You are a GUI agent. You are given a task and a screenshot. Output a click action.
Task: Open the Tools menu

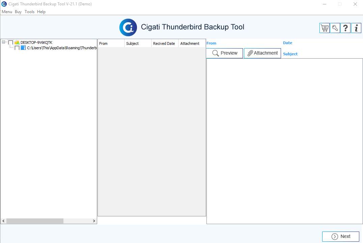pyautogui.click(x=29, y=12)
